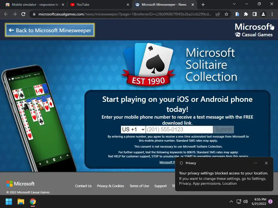Viewport: 278px width, 208px height.
Task: Click the location blocked notification message
Action: 224,178
